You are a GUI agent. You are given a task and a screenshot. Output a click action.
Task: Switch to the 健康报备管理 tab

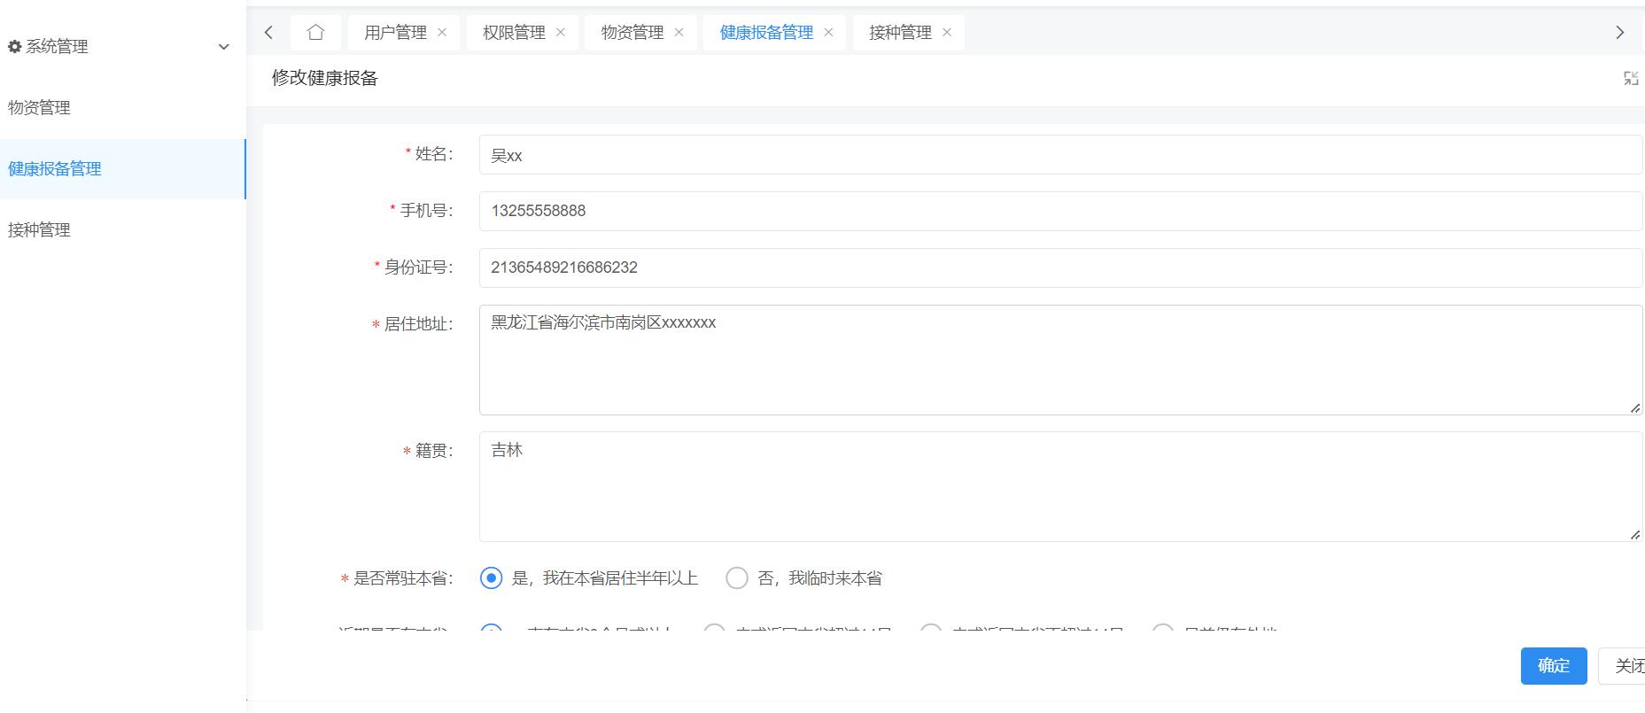click(766, 33)
